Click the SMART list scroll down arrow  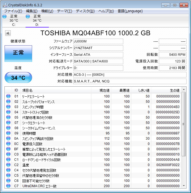(184, 186)
